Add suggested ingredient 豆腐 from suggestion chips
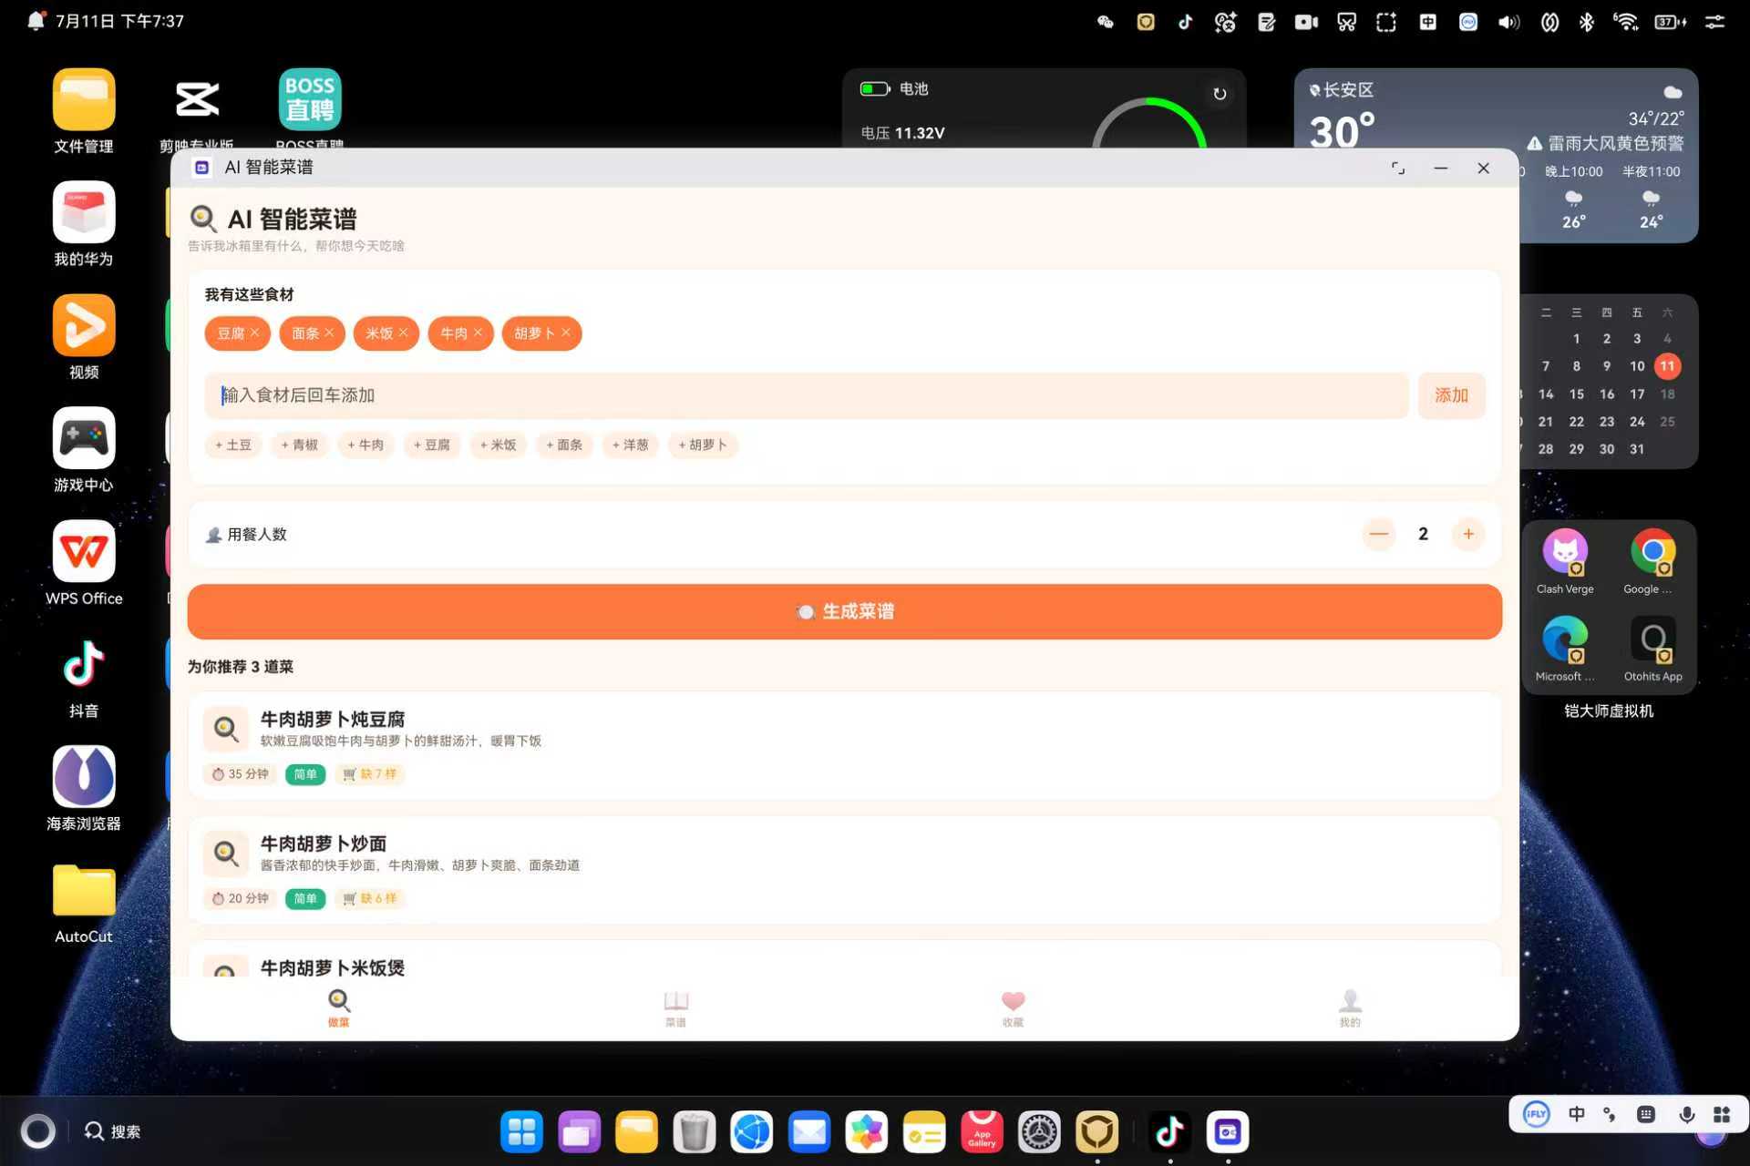 (432, 445)
